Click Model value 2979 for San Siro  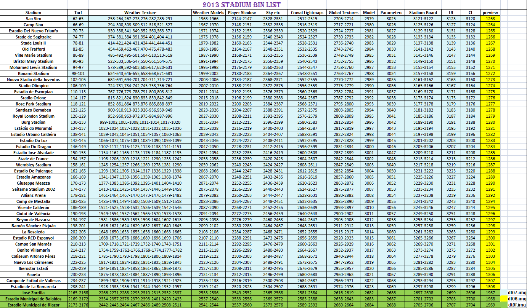pyautogui.click(x=369, y=19)
